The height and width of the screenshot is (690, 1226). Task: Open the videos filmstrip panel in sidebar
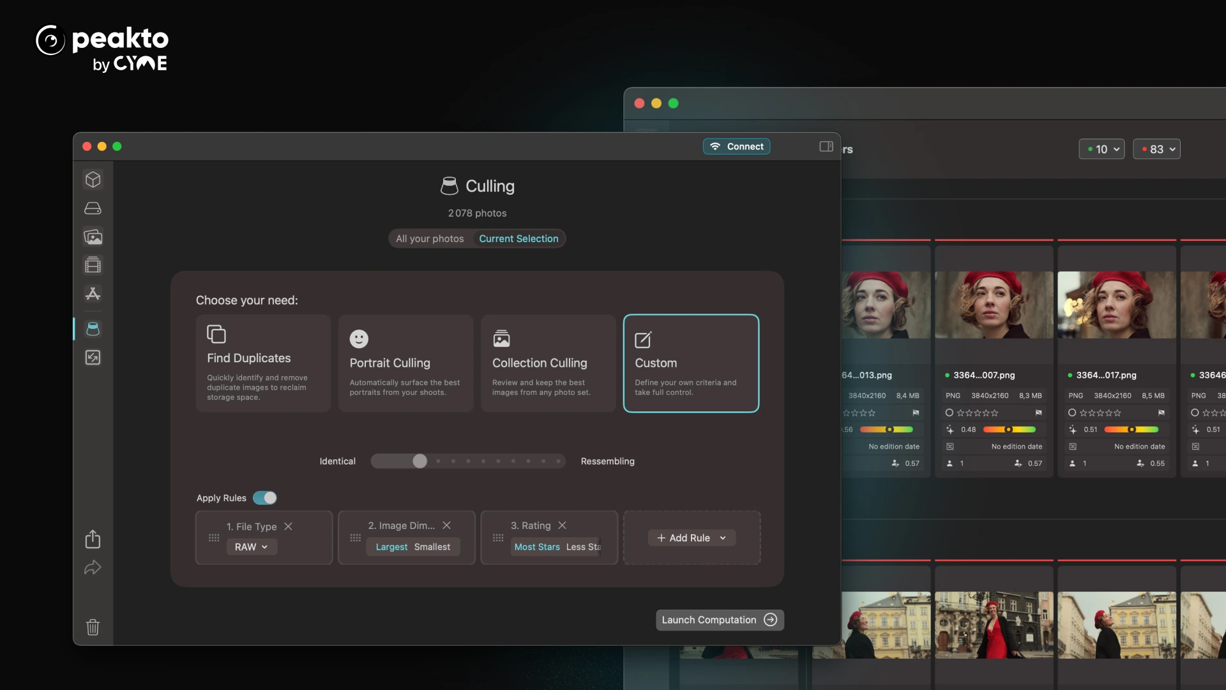pos(93,265)
